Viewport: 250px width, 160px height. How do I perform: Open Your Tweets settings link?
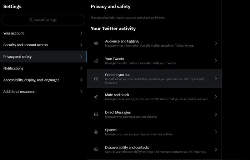154,61
